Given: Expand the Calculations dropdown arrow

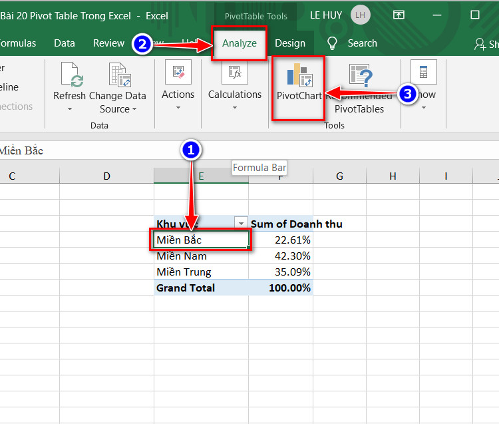Looking at the screenshot, I should [235, 108].
